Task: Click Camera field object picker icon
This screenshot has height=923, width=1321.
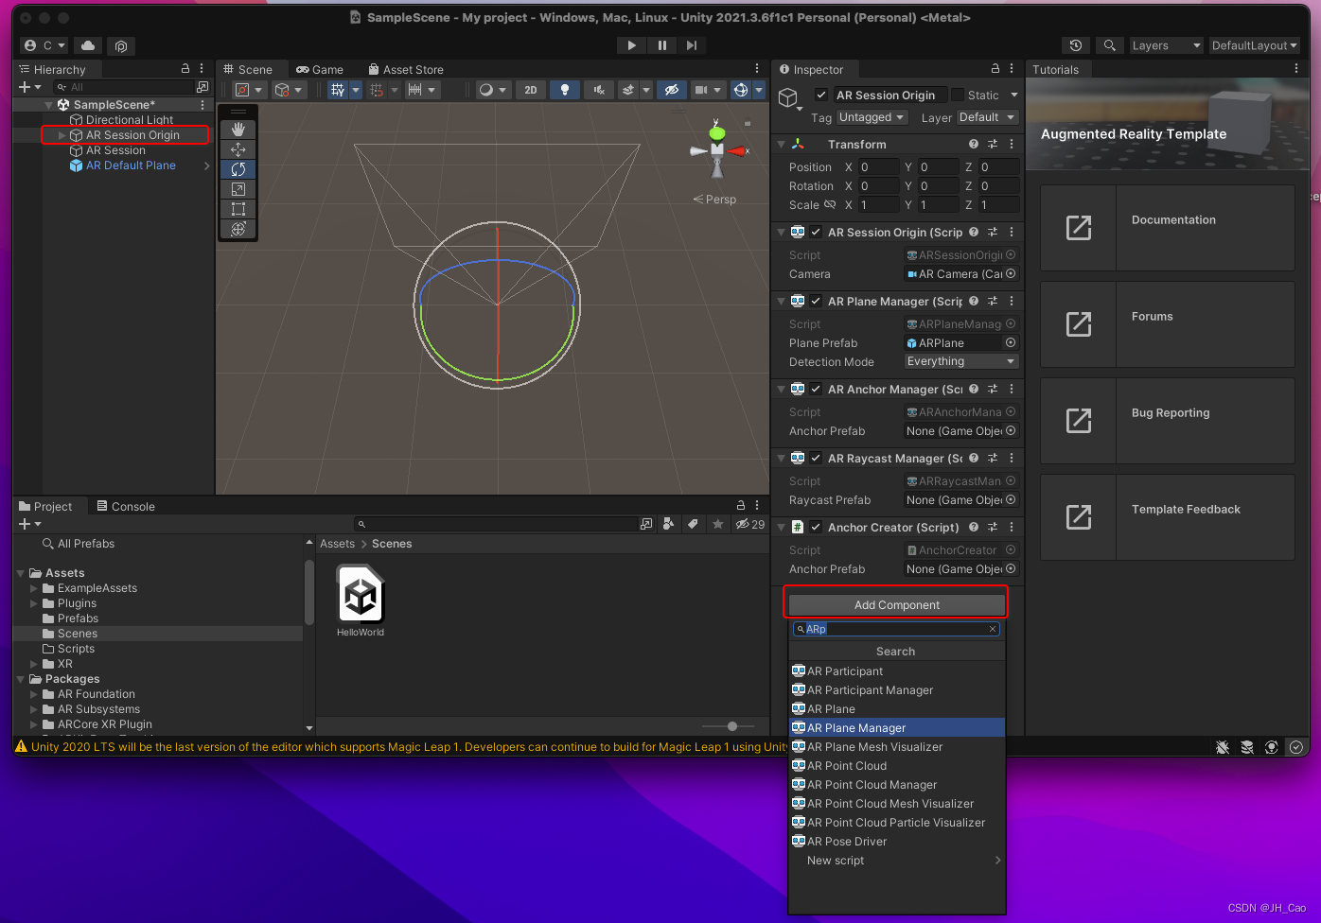Action: (x=1011, y=273)
